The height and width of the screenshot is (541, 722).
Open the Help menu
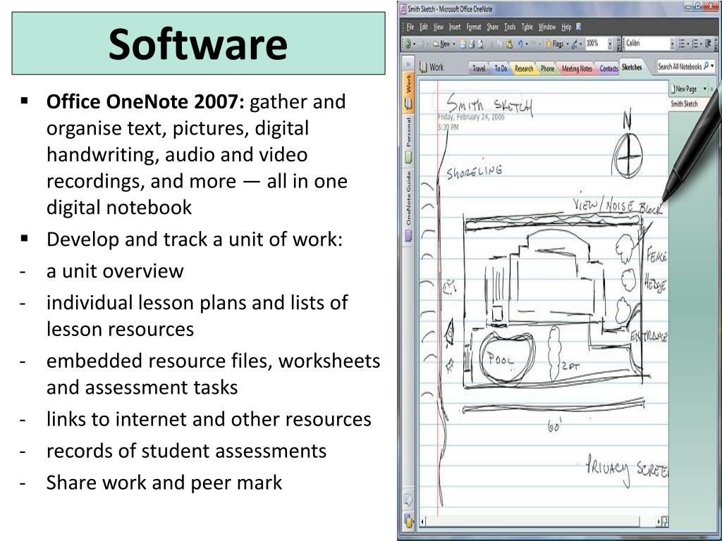point(566,27)
